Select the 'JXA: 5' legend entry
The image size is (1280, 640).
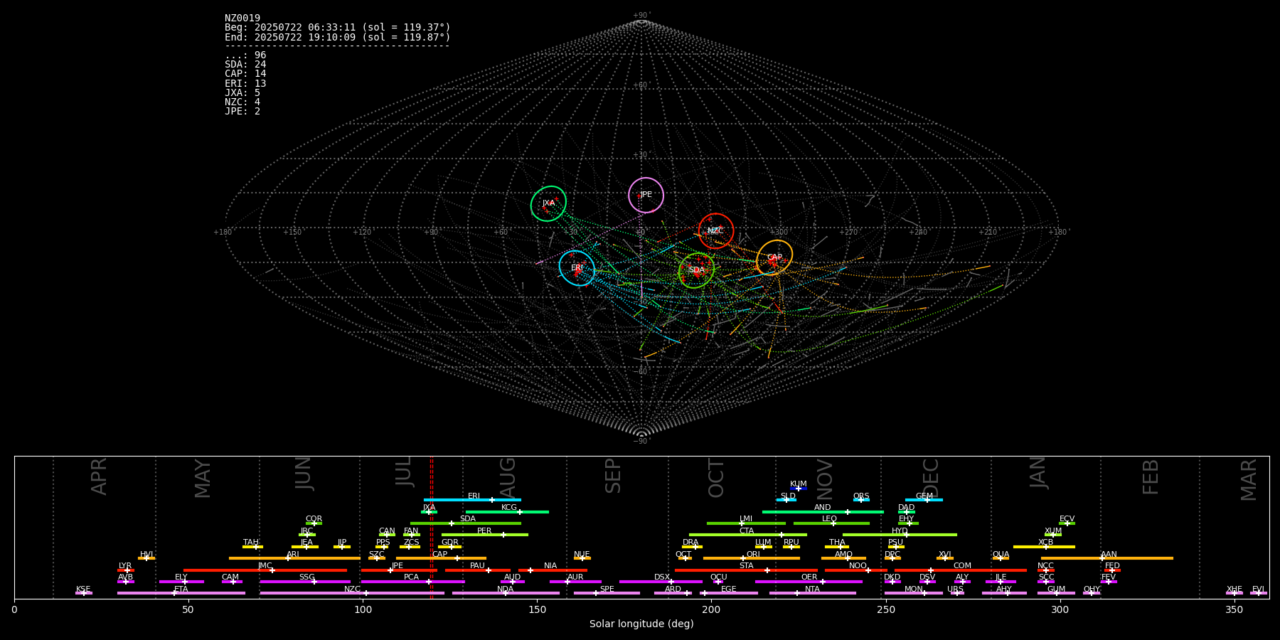(x=242, y=93)
